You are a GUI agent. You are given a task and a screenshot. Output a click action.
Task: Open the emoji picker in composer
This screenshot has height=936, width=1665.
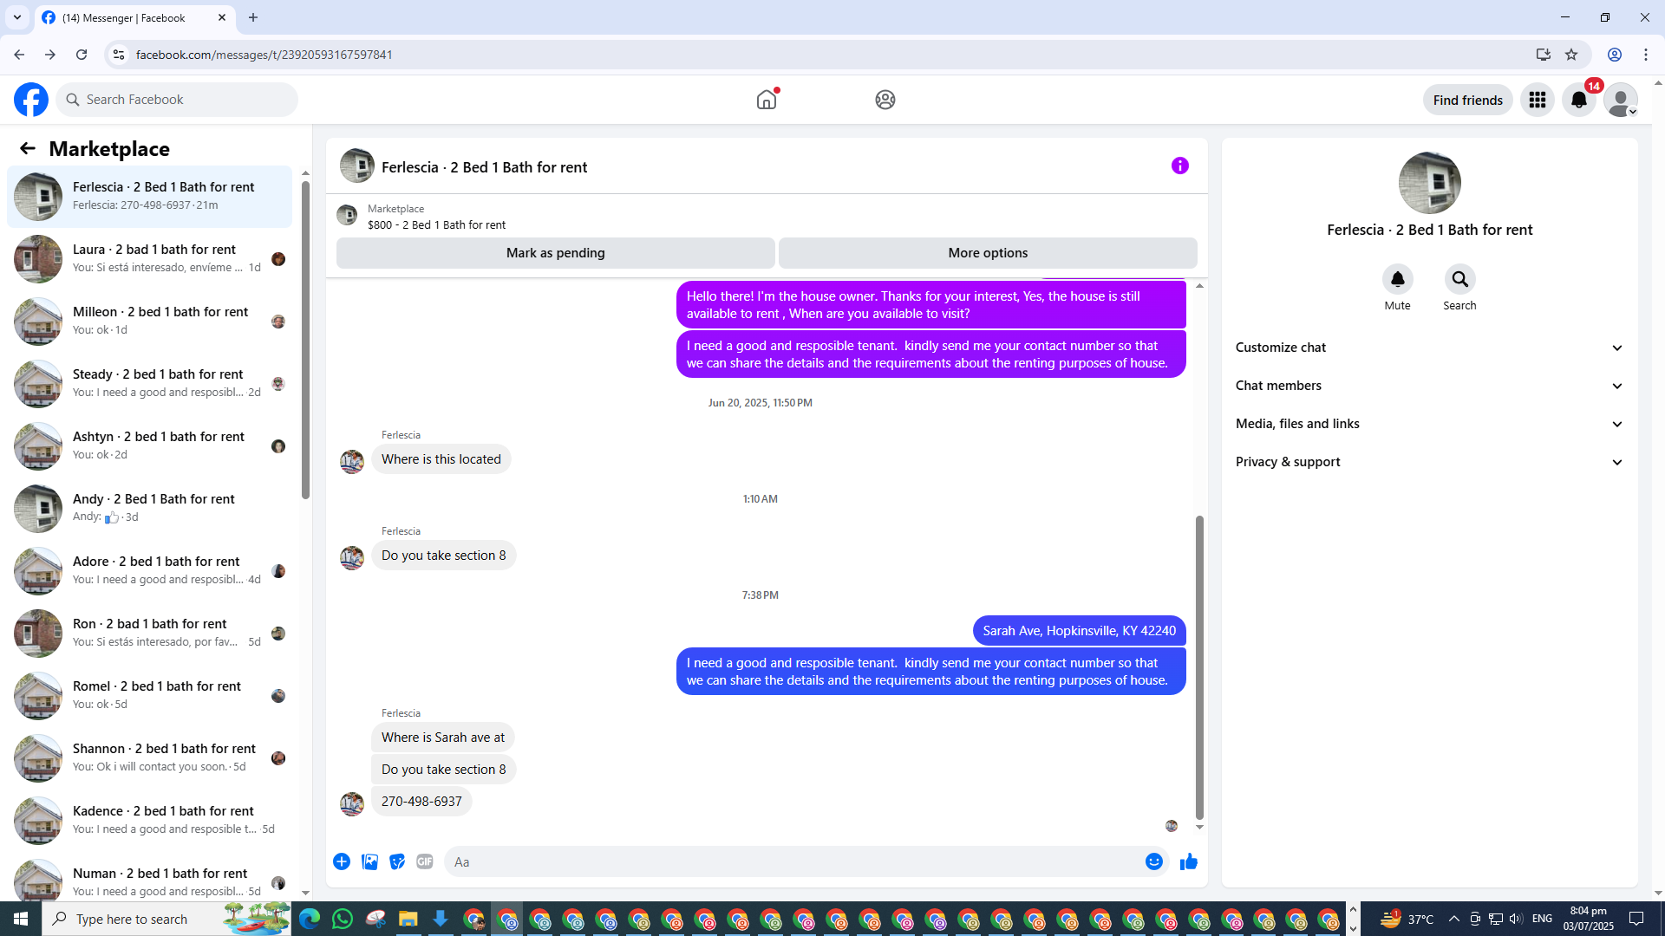[1153, 861]
